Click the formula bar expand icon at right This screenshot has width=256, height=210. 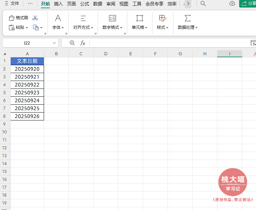pyautogui.click(x=253, y=43)
